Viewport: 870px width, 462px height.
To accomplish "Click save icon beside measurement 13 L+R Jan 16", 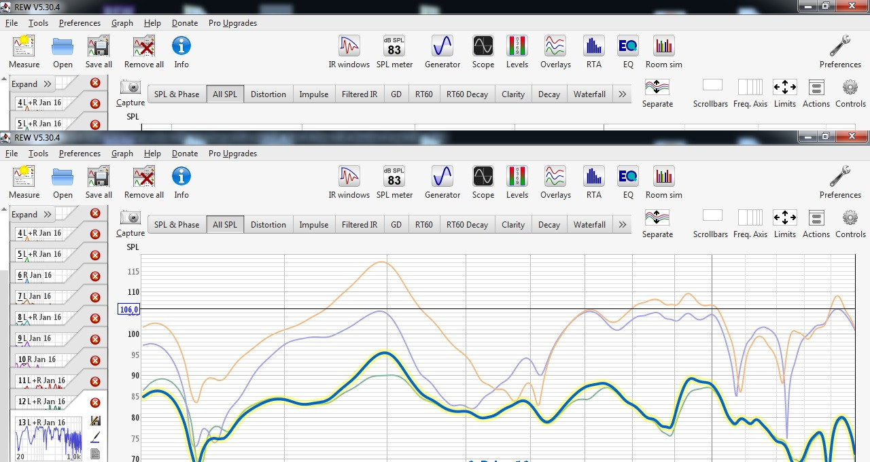I will point(95,421).
